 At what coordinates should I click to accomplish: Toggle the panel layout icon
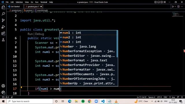click(x=159, y=2)
